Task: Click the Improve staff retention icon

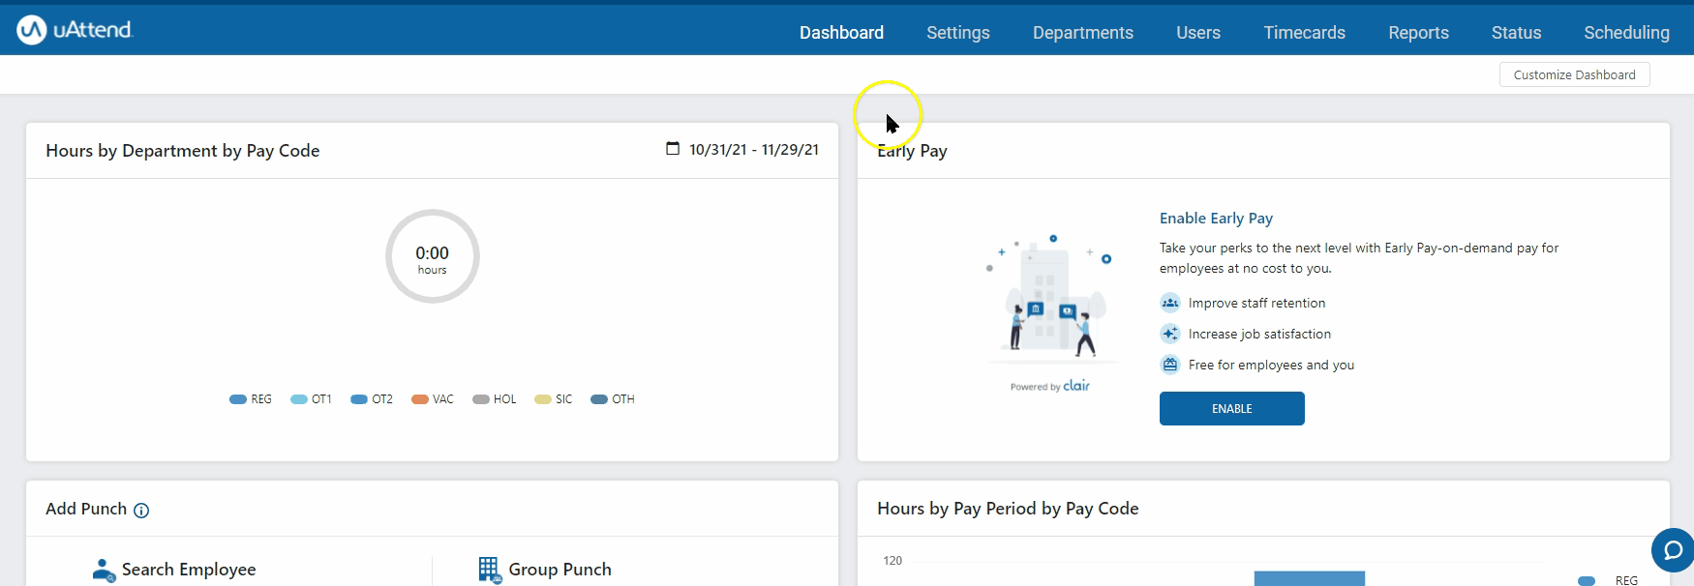Action: 1170,303
